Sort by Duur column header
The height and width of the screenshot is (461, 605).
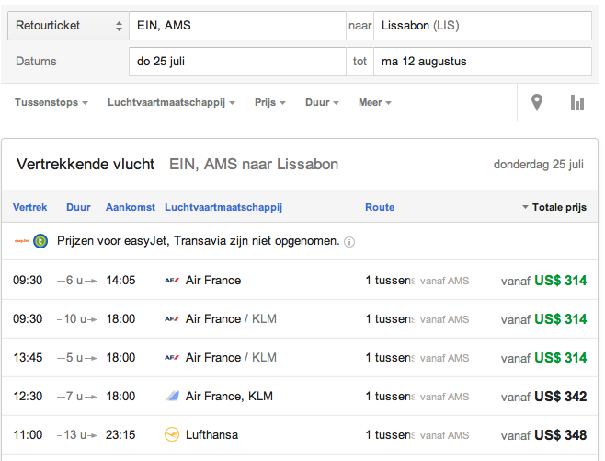click(x=78, y=207)
